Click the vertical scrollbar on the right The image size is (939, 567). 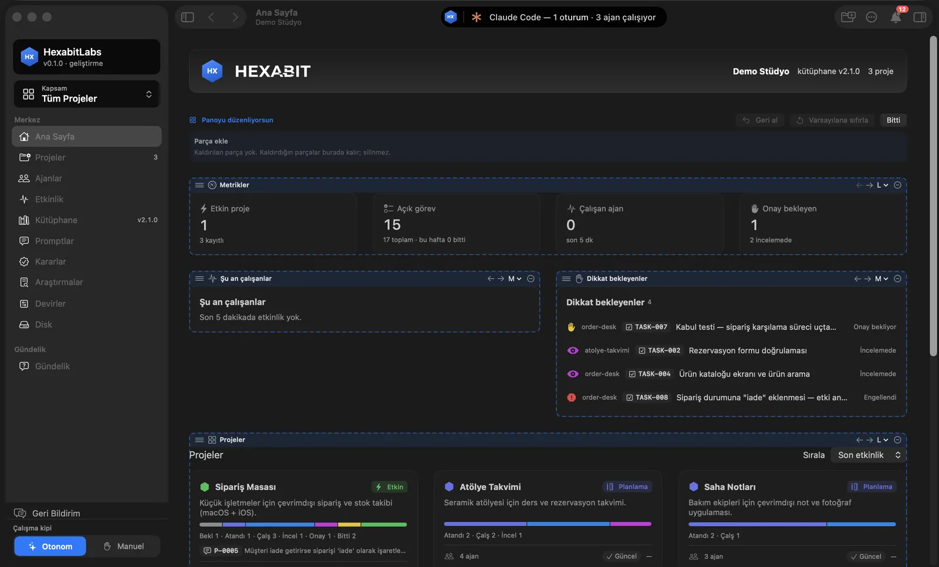[933, 196]
